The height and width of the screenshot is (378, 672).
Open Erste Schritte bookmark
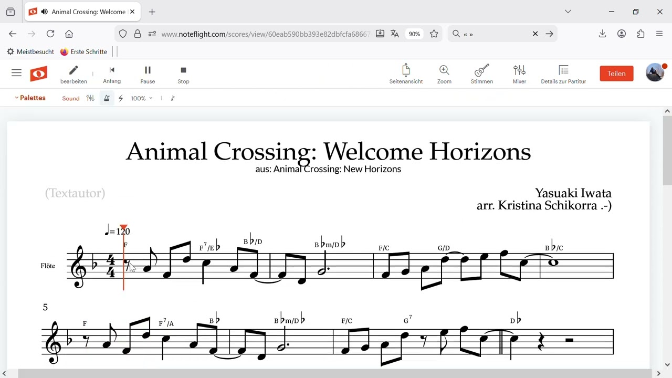click(83, 51)
